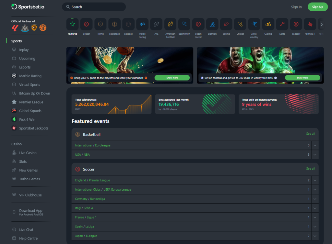
Task: Select the Soccer sport icon
Action: [86, 24]
